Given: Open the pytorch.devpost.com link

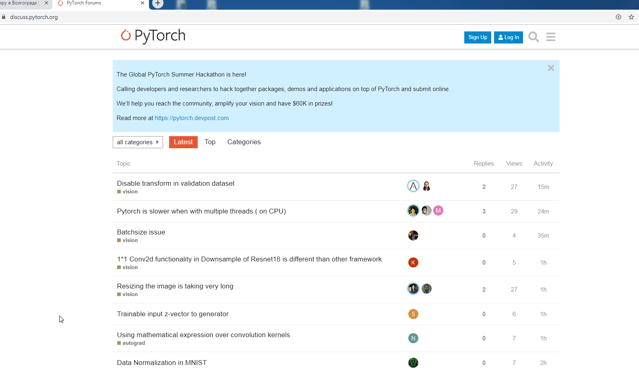Looking at the screenshot, I should coord(192,118).
